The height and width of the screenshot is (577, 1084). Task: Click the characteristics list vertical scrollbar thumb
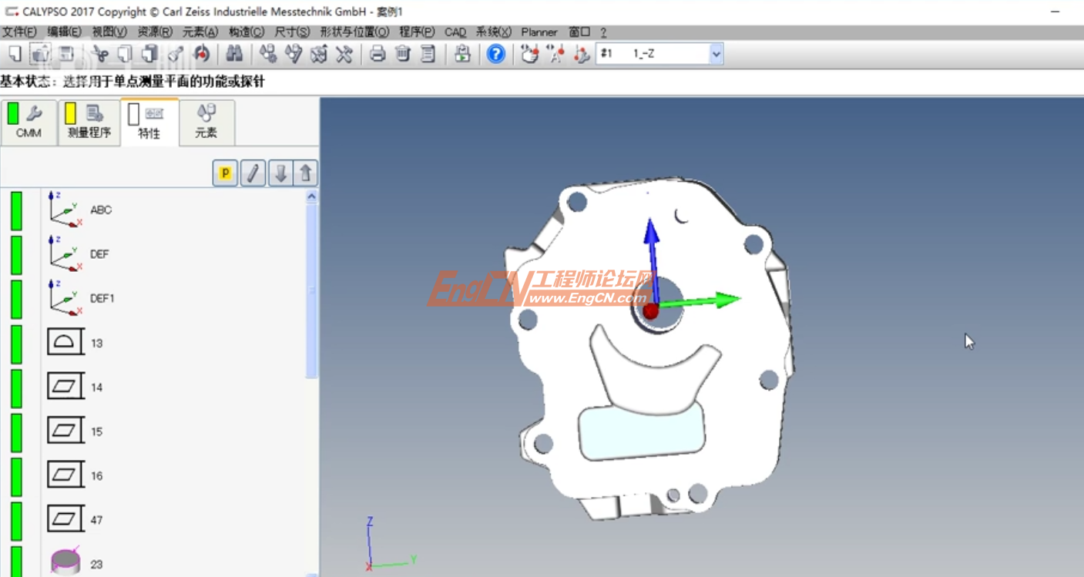(312, 291)
